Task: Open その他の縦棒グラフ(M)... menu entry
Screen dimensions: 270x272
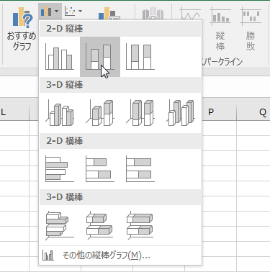Action: [120, 255]
